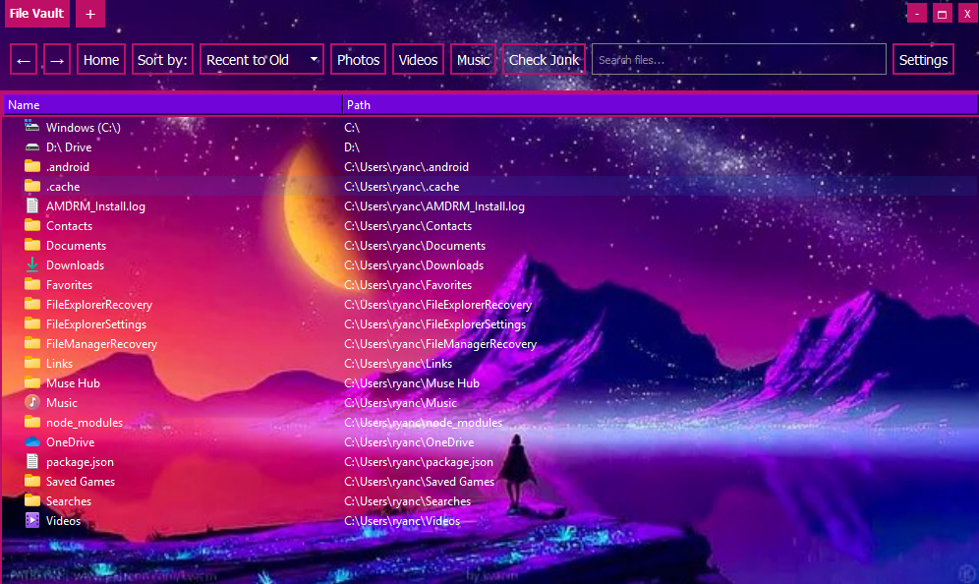Go forward with the right arrow button
The height and width of the screenshot is (584, 979).
[x=56, y=59]
